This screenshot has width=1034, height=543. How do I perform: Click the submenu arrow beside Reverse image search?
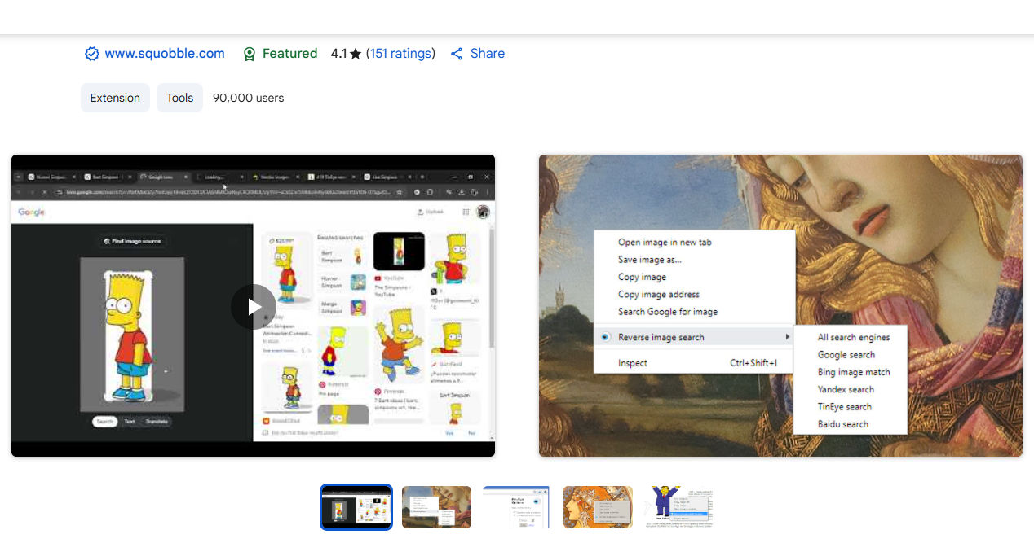click(x=788, y=337)
